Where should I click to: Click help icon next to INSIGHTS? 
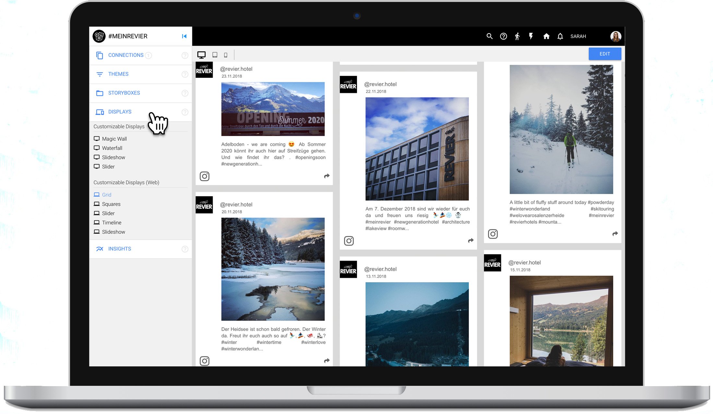coord(185,249)
